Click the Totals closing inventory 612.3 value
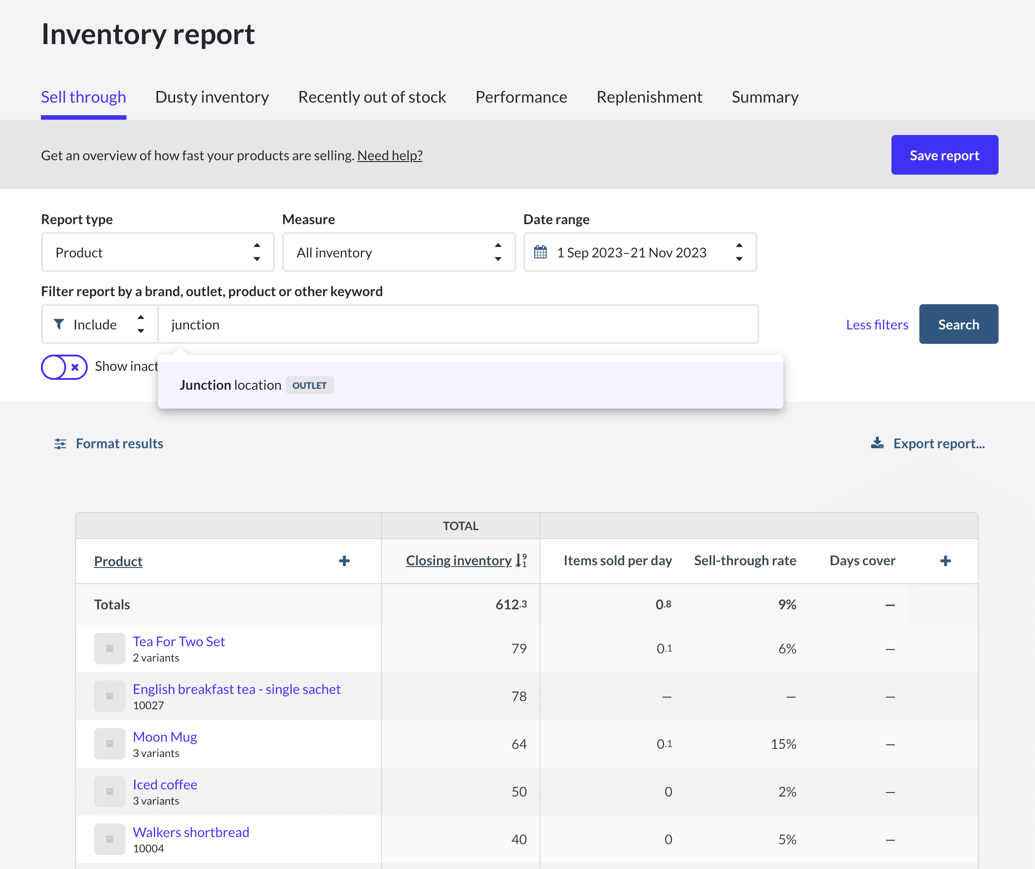 click(x=511, y=604)
